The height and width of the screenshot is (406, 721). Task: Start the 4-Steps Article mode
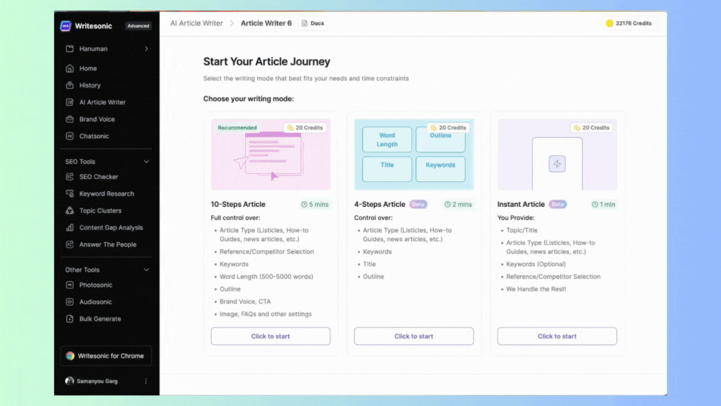coord(413,336)
